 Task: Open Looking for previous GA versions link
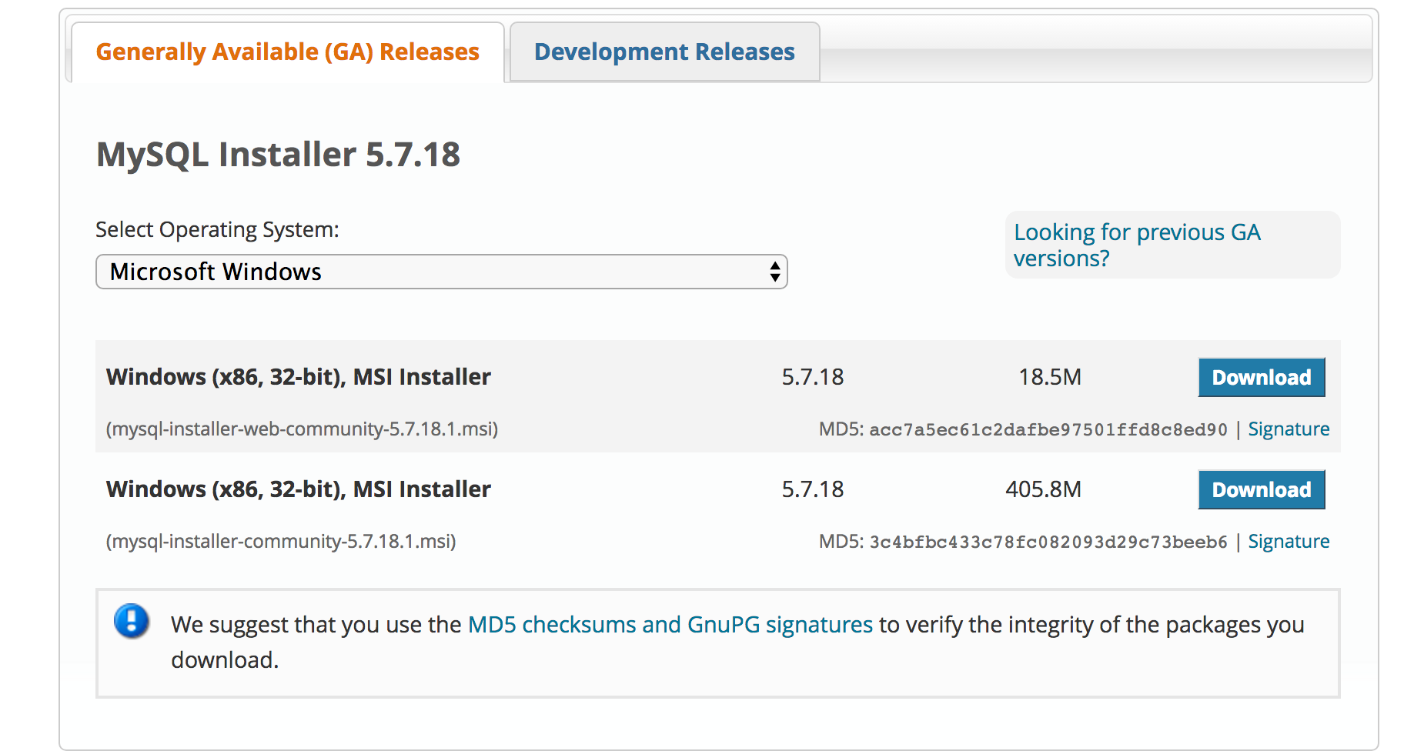(1137, 245)
